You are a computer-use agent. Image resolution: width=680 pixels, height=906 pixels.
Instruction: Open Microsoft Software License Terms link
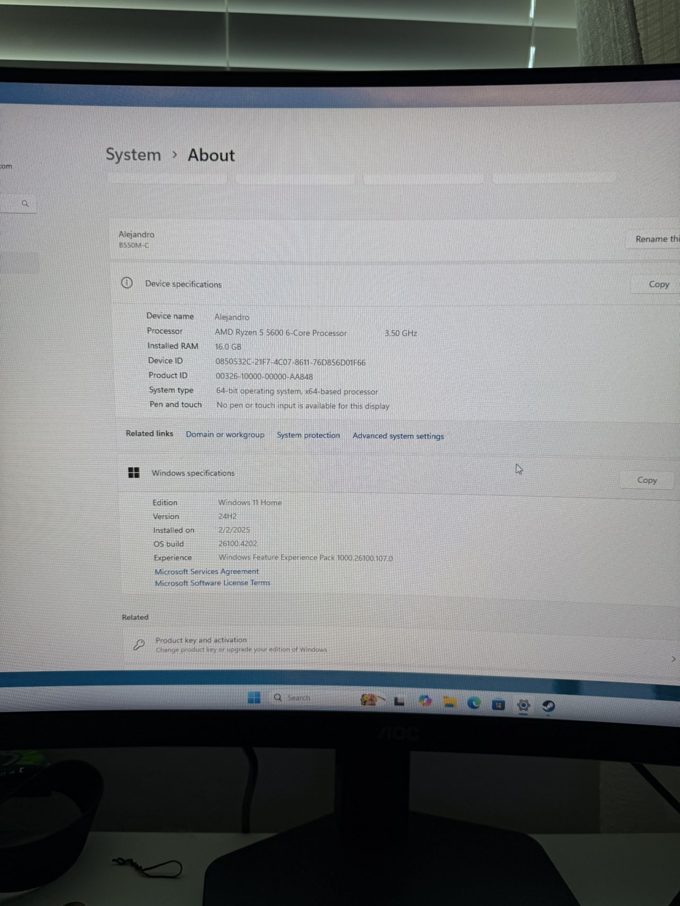click(x=212, y=583)
